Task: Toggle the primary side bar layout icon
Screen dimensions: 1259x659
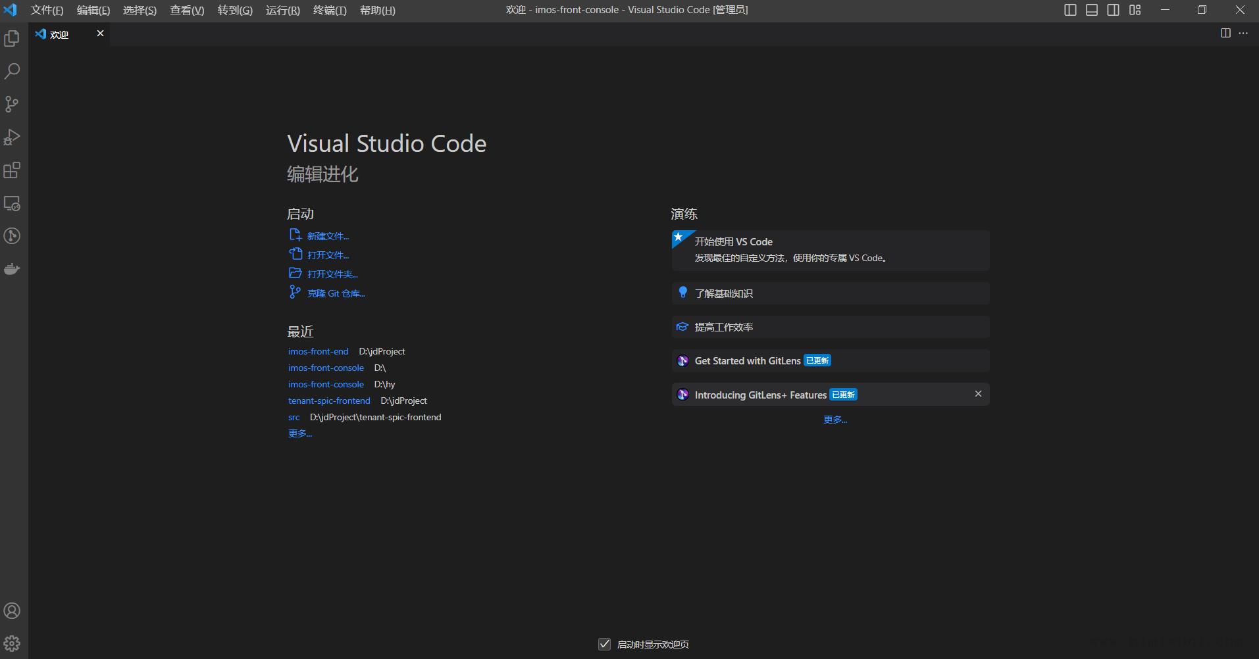Action: click(1070, 10)
